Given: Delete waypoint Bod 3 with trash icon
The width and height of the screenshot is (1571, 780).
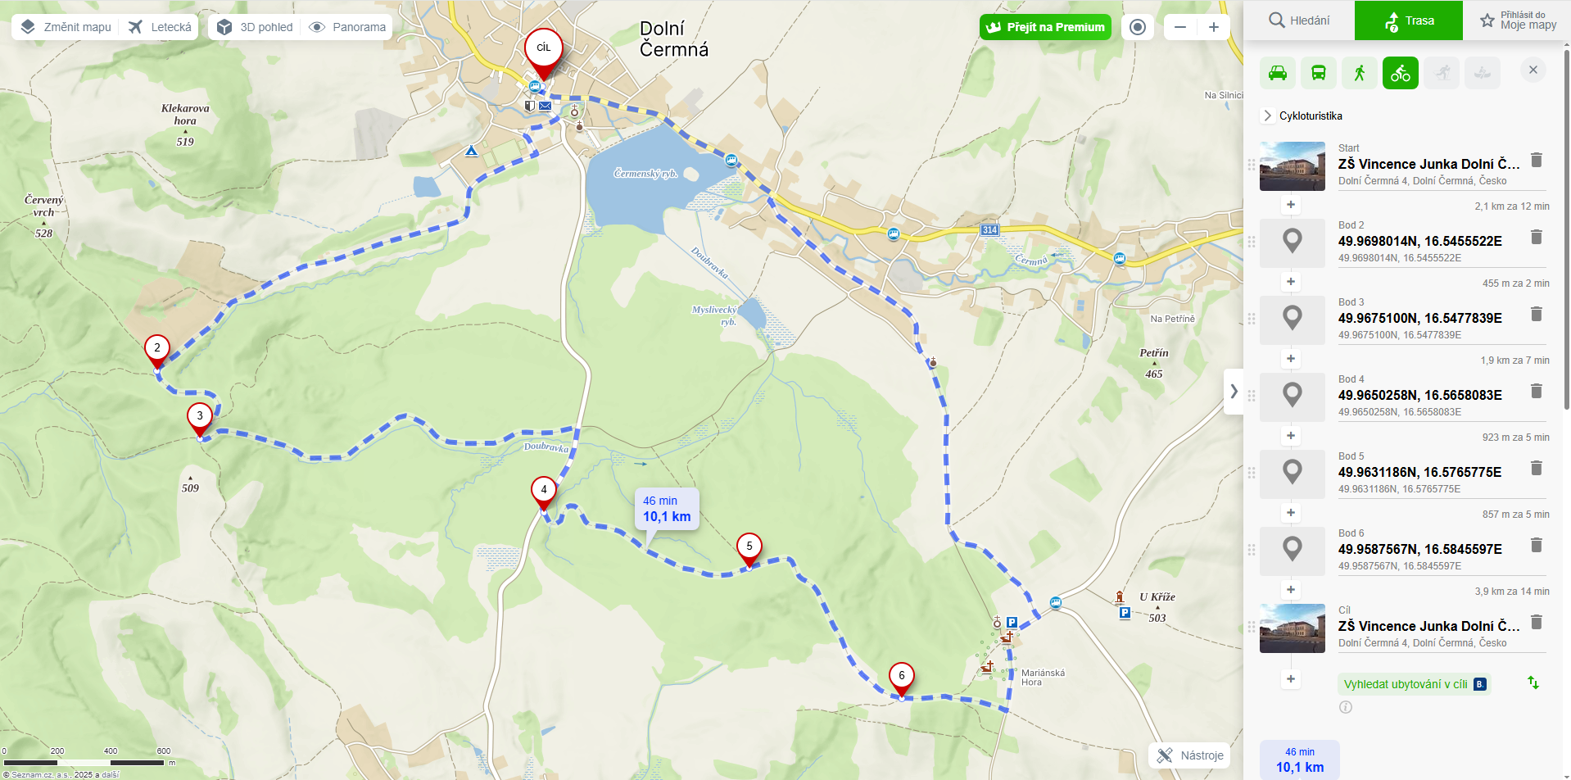Looking at the screenshot, I should [1537, 314].
